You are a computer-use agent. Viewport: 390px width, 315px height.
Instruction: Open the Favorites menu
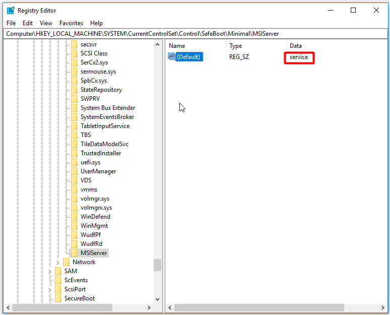(x=71, y=23)
